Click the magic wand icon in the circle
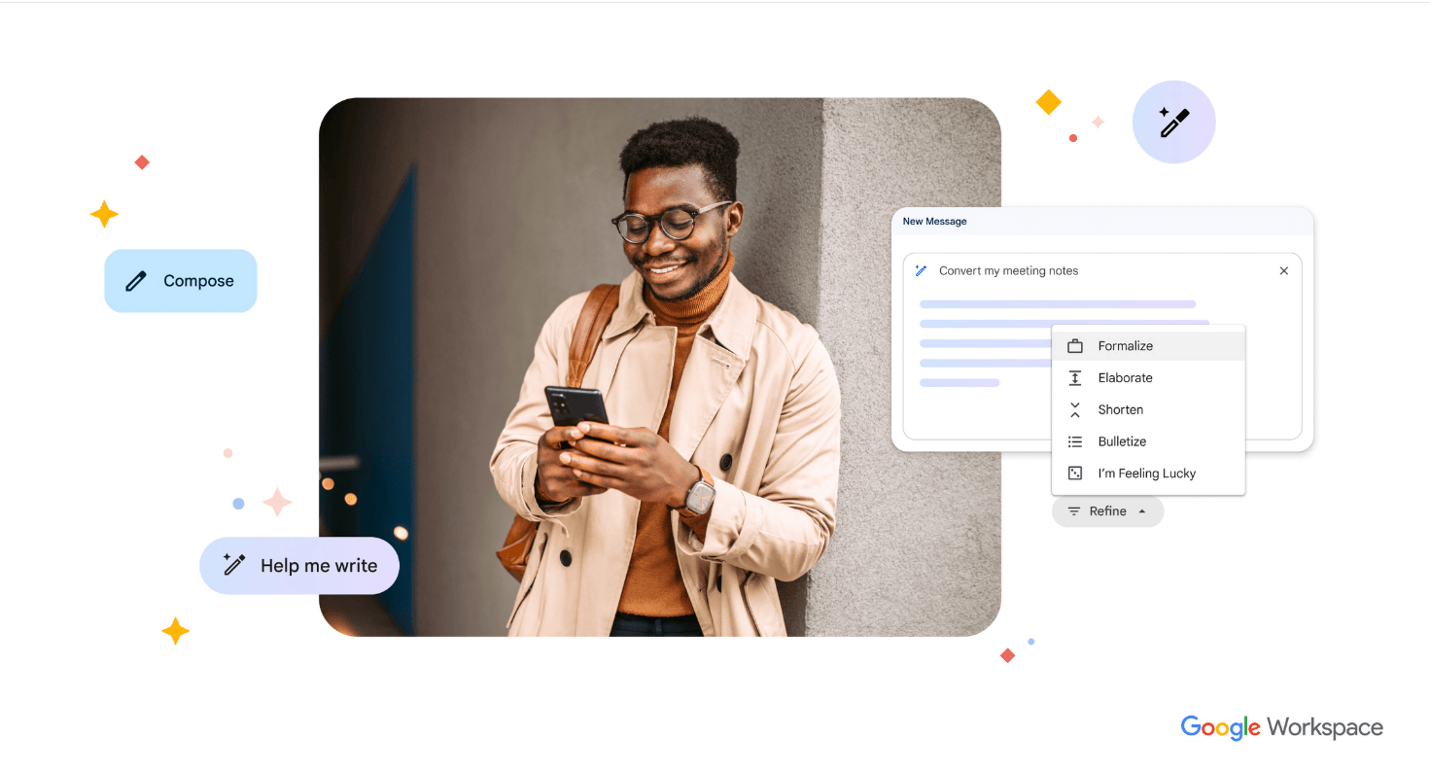1430x773 pixels. [1173, 121]
